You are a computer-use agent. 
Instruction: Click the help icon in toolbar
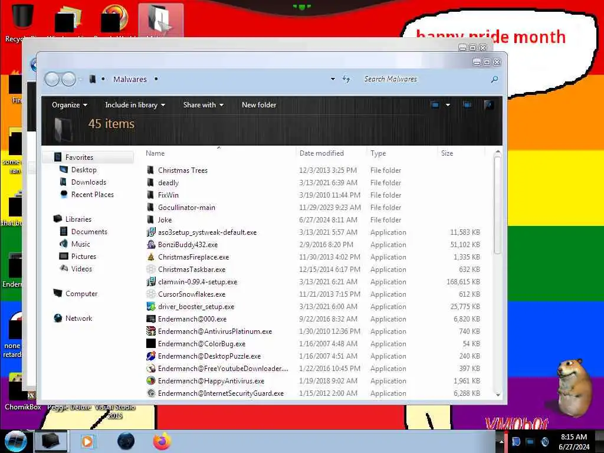pyautogui.click(x=488, y=105)
